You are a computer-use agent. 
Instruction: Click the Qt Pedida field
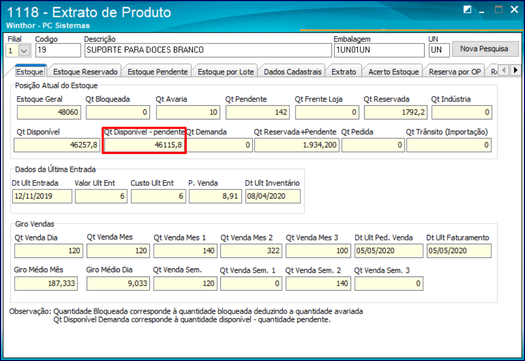(373, 145)
